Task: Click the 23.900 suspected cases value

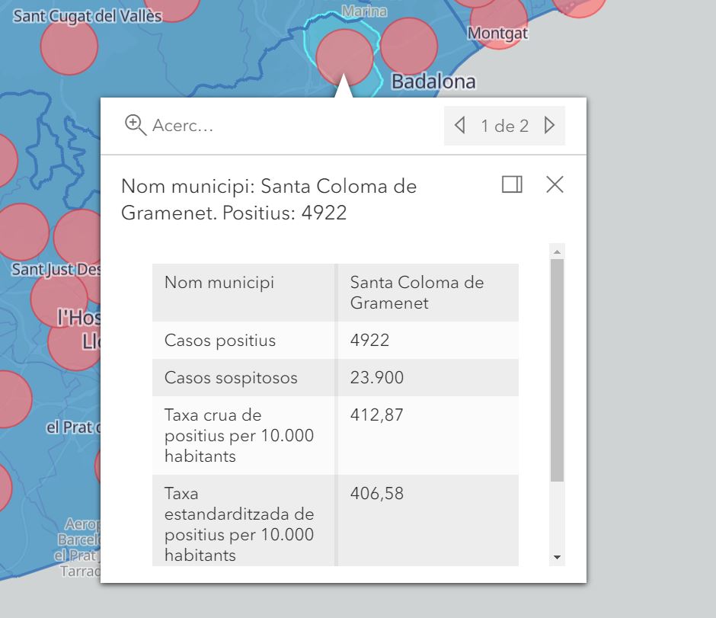Action: pyautogui.click(x=377, y=378)
